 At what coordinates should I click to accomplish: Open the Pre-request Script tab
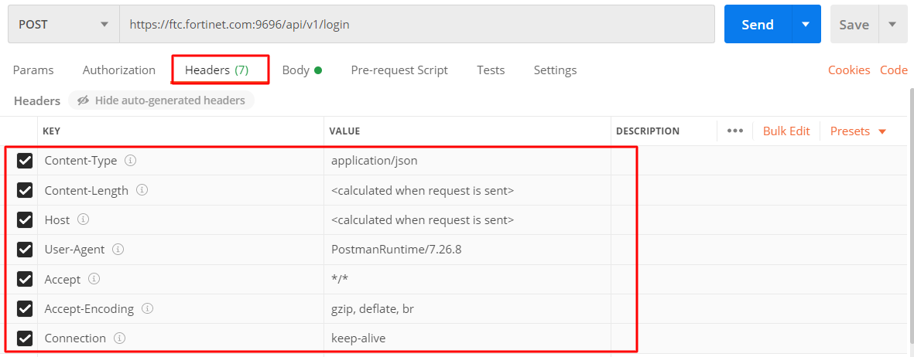tap(399, 70)
